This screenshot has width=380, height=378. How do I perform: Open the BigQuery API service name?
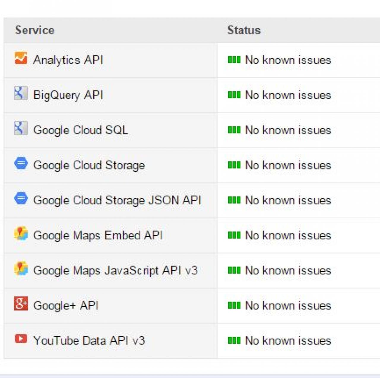[68, 95]
